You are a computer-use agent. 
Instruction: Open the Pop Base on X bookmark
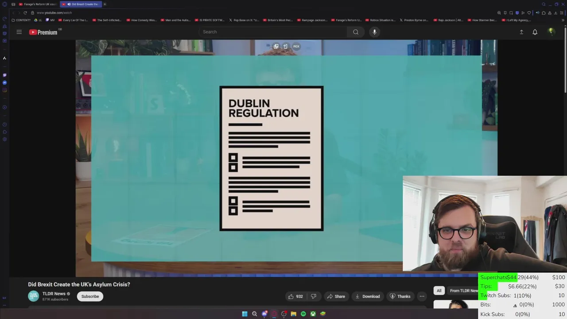(x=244, y=20)
